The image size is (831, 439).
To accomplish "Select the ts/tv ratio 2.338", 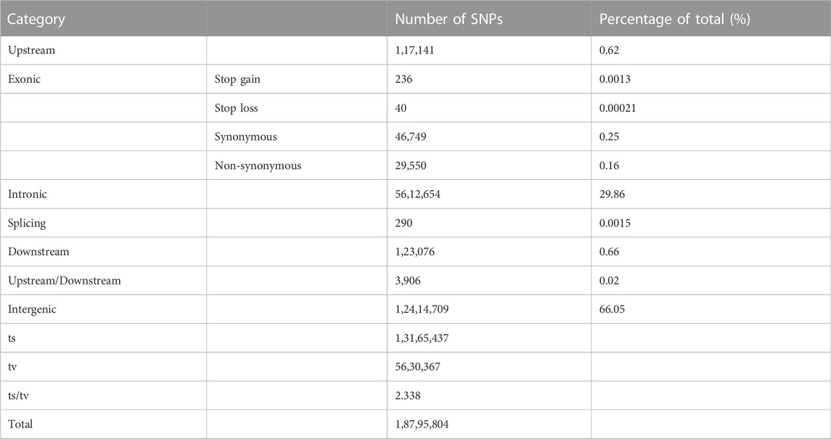I will tap(408, 395).
